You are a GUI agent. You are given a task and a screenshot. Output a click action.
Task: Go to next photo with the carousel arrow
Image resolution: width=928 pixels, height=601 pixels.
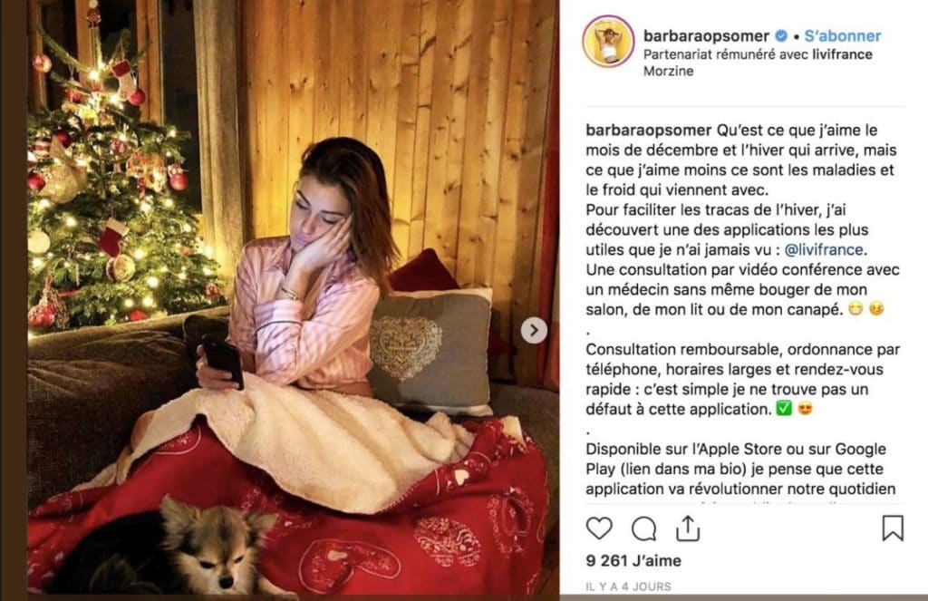[x=533, y=330]
